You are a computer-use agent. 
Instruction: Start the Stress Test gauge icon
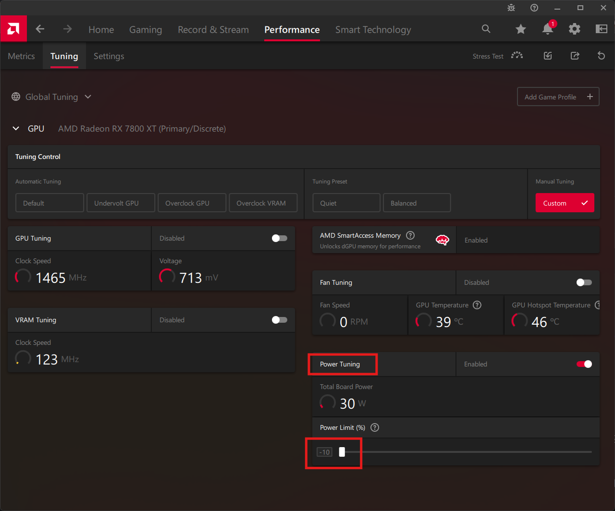point(517,56)
